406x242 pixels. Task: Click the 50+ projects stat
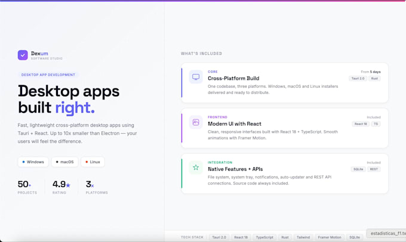pos(27,187)
